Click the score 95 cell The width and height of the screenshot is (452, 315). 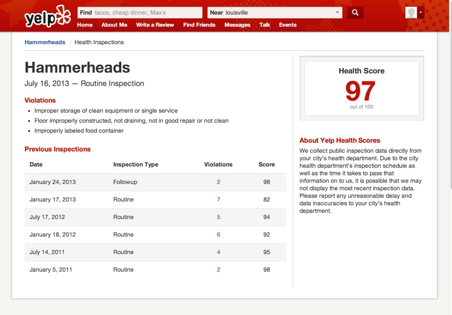tap(267, 252)
